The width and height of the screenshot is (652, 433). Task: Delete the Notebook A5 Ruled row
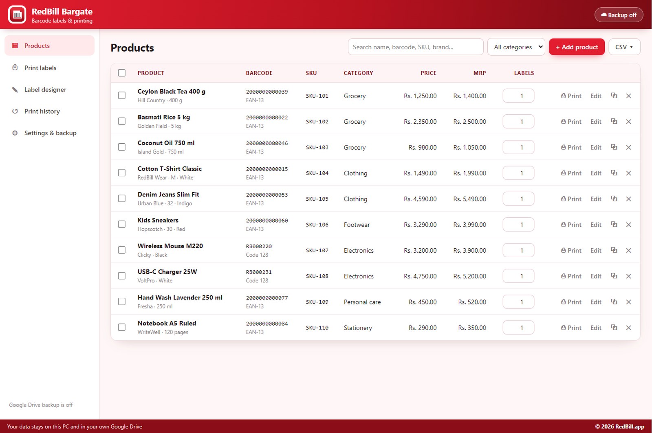pyautogui.click(x=628, y=328)
